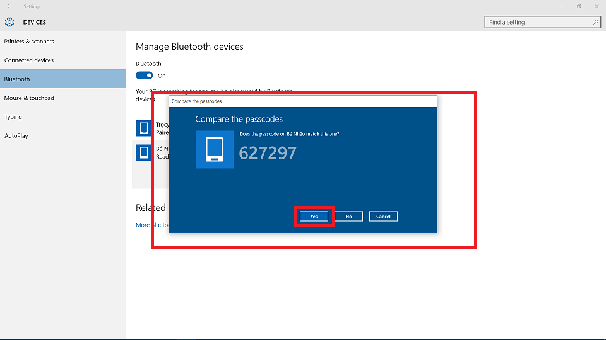This screenshot has height=340, width=606.
Task: Open Connected devices section
Action: 63,60
